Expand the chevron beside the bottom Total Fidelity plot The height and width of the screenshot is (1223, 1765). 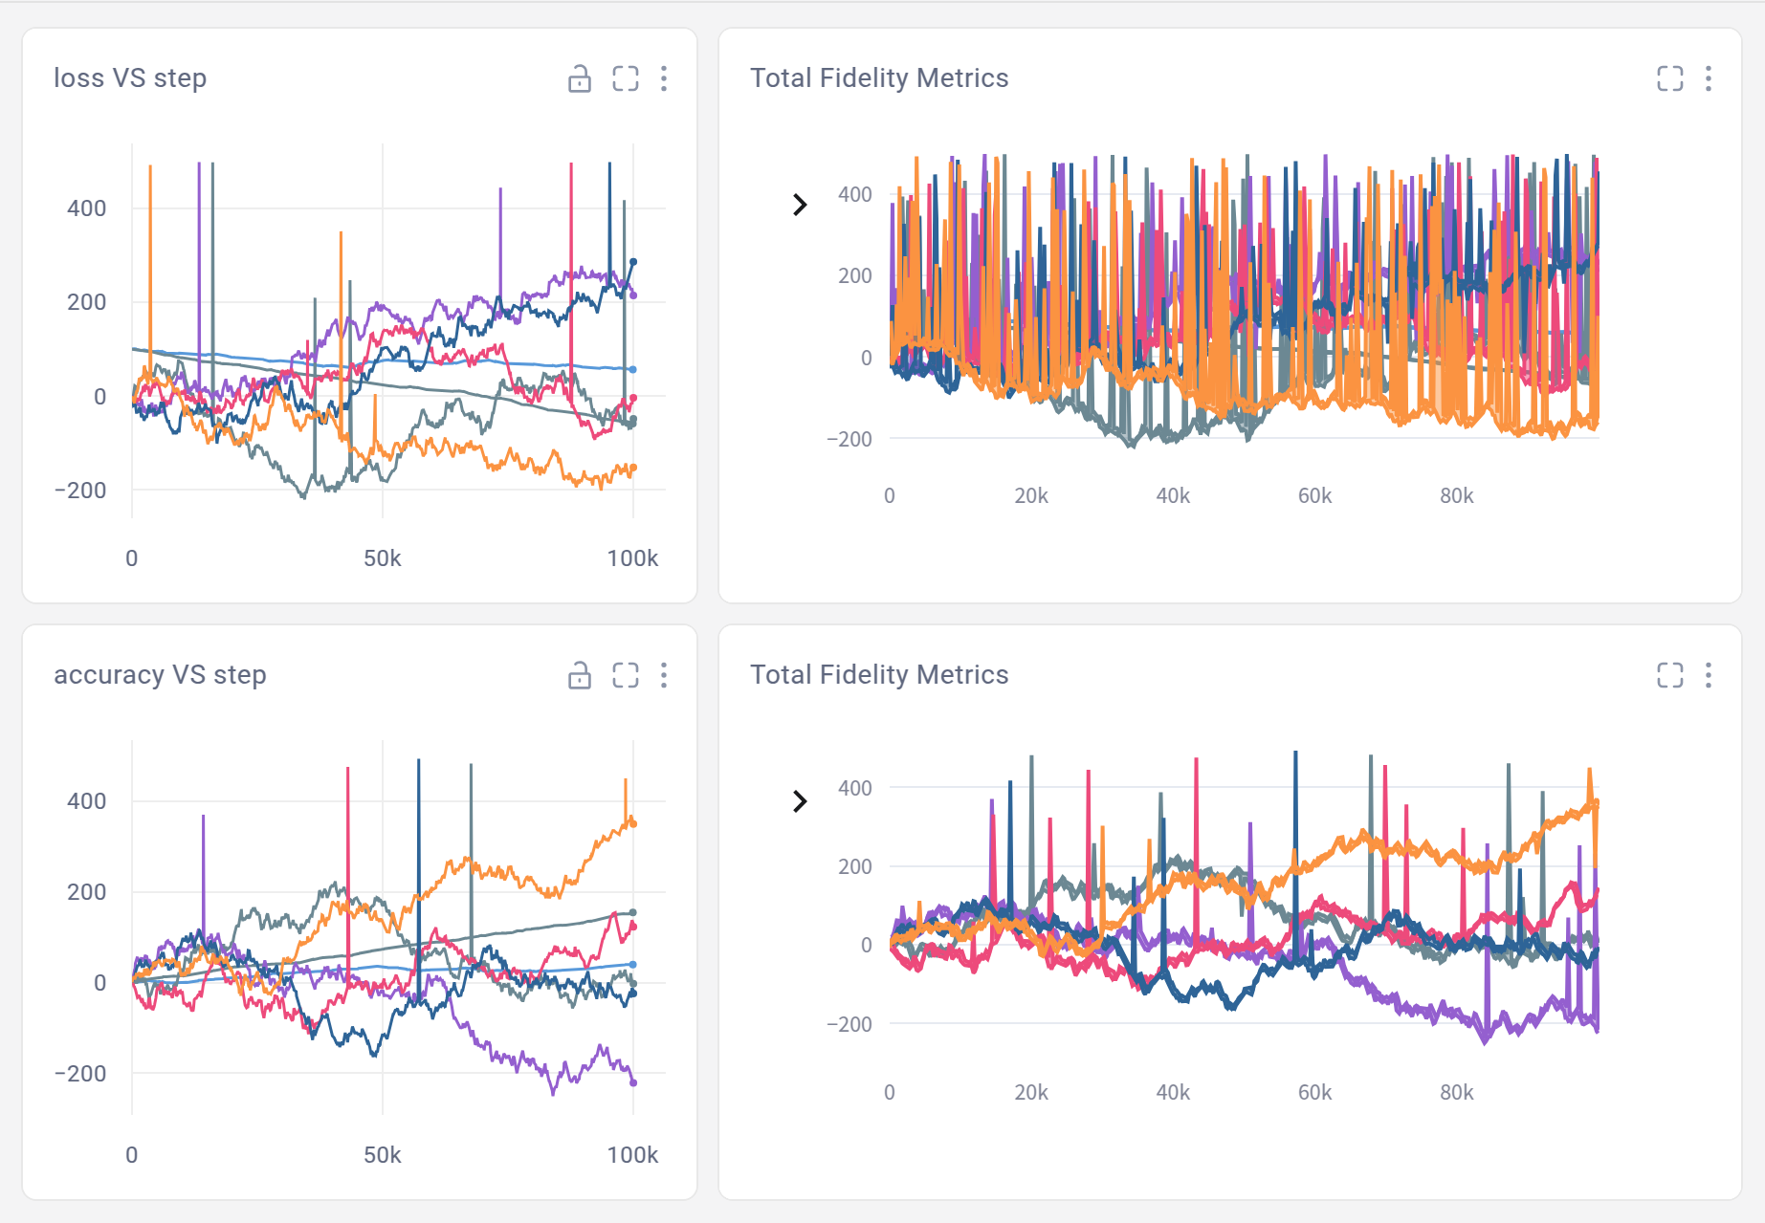point(801,801)
